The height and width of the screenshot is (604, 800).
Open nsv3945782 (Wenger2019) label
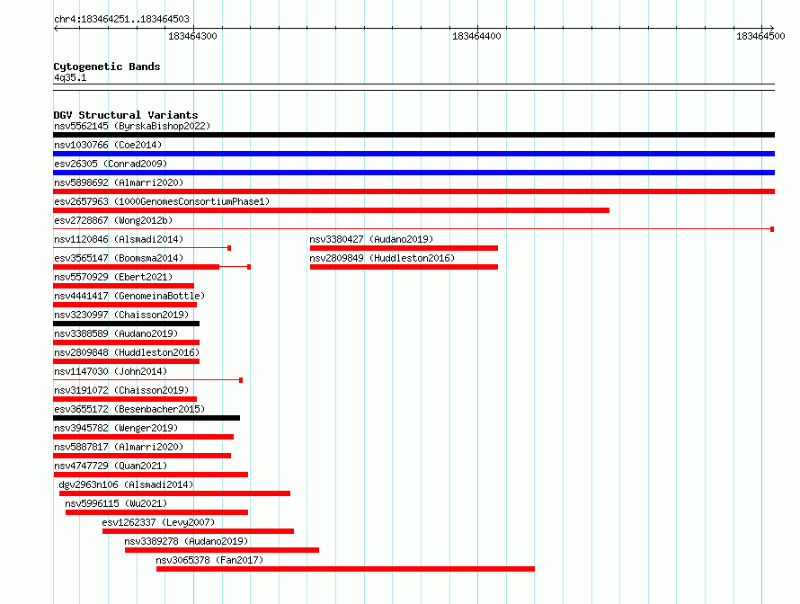(x=116, y=428)
